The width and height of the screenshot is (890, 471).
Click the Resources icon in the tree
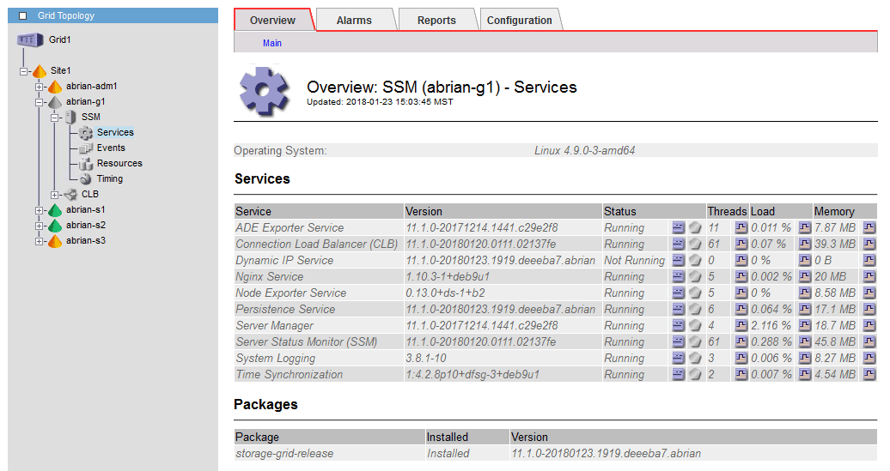[x=85, y=164]
